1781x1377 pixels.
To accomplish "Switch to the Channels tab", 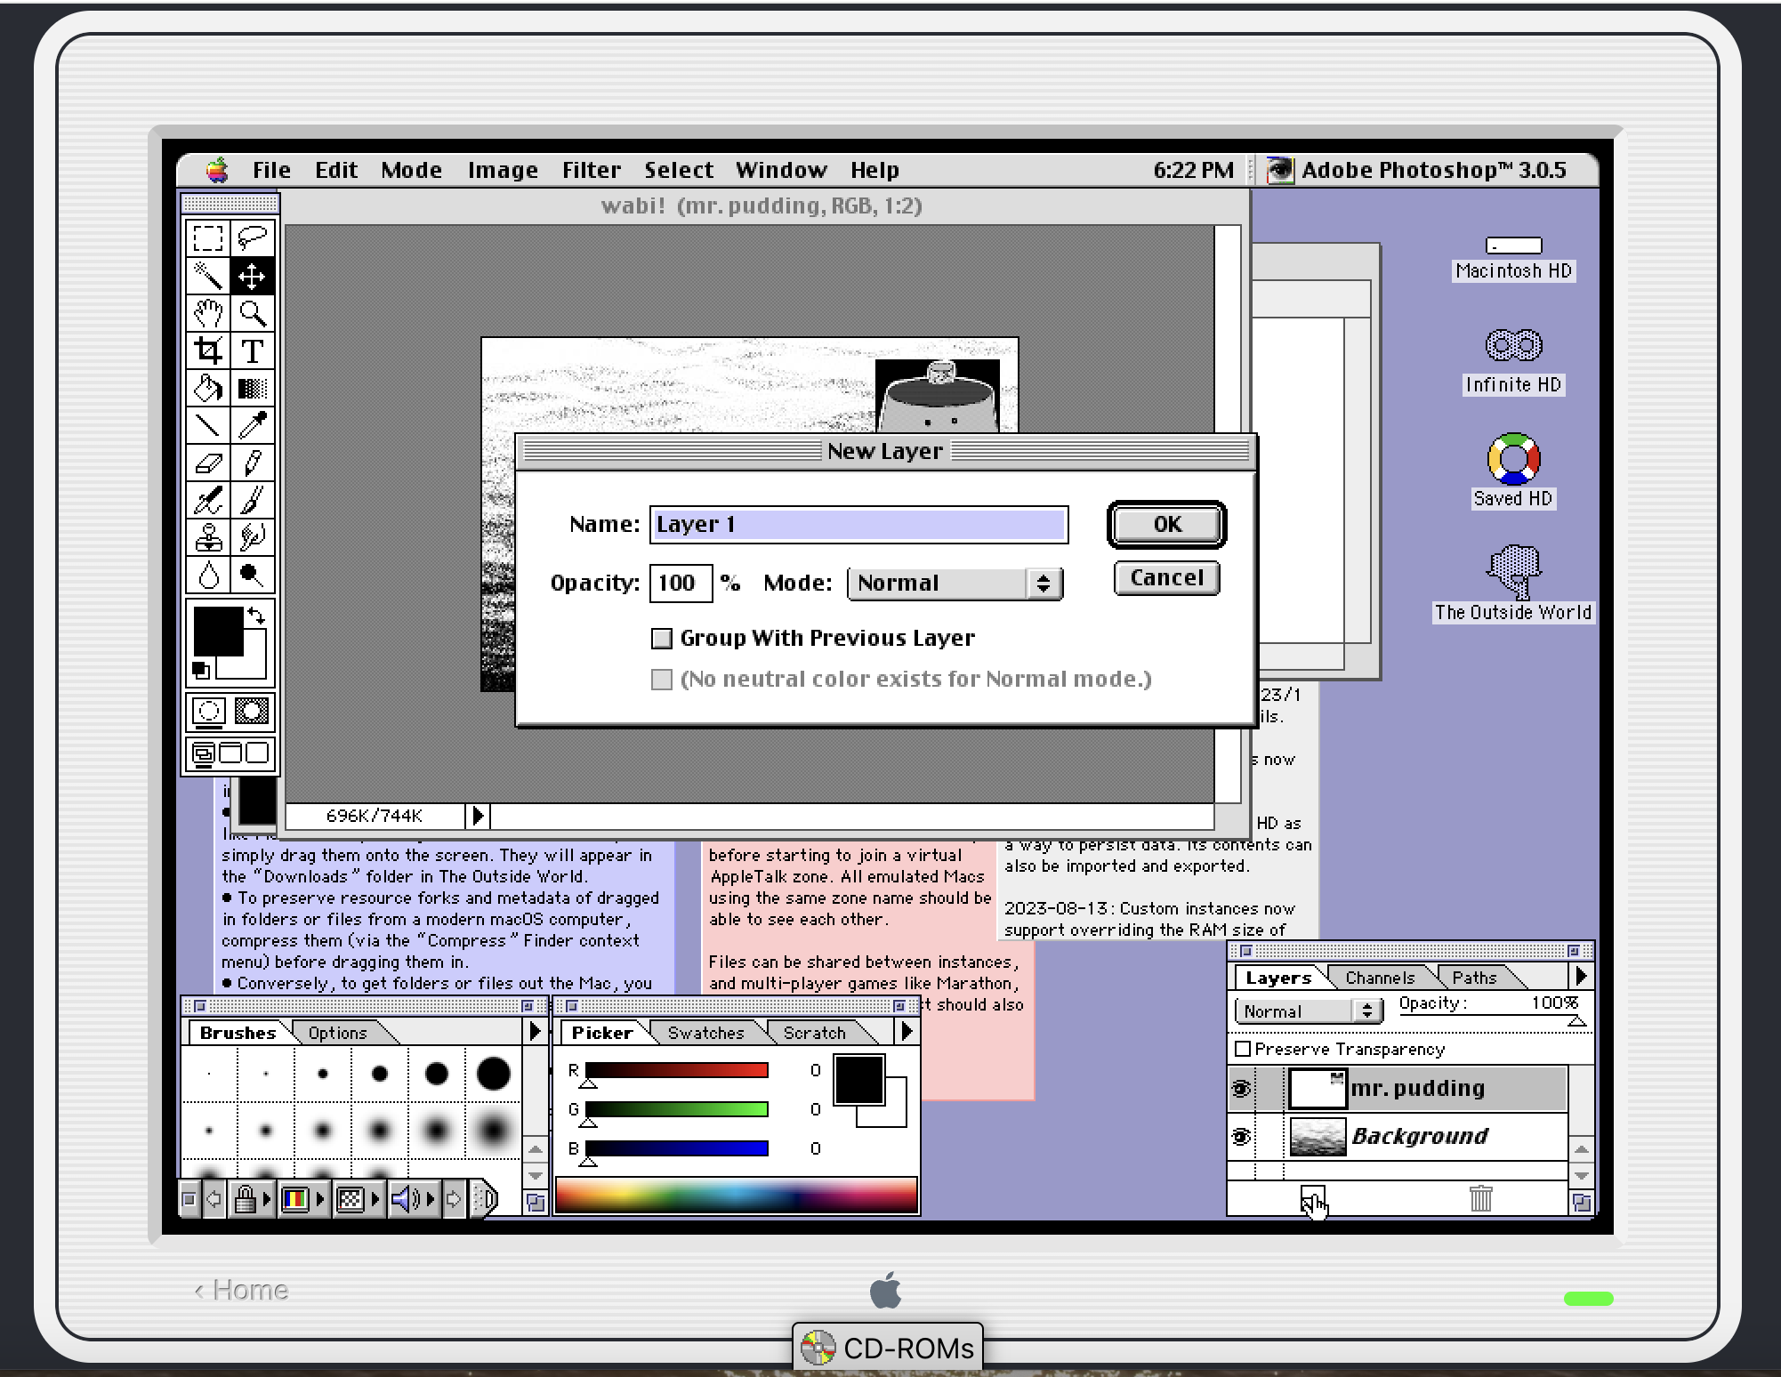I will pyautogui.click(x=1379, y=978).
